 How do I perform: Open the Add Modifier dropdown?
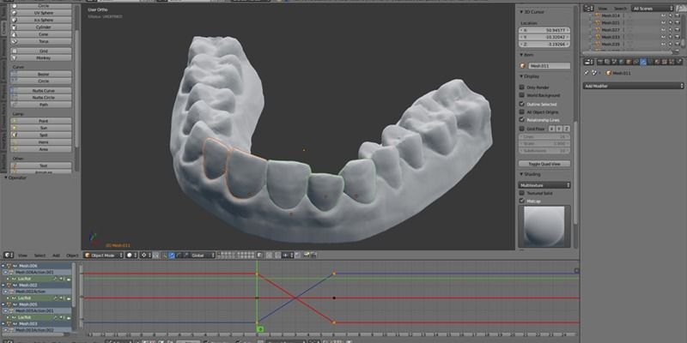pyautogui.click(x=633, y=86)
